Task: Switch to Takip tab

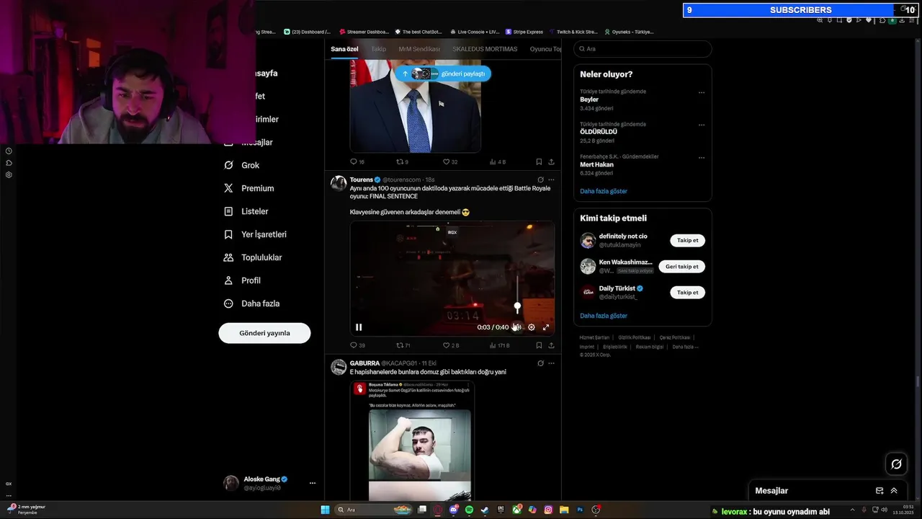Action: point(378,49)
